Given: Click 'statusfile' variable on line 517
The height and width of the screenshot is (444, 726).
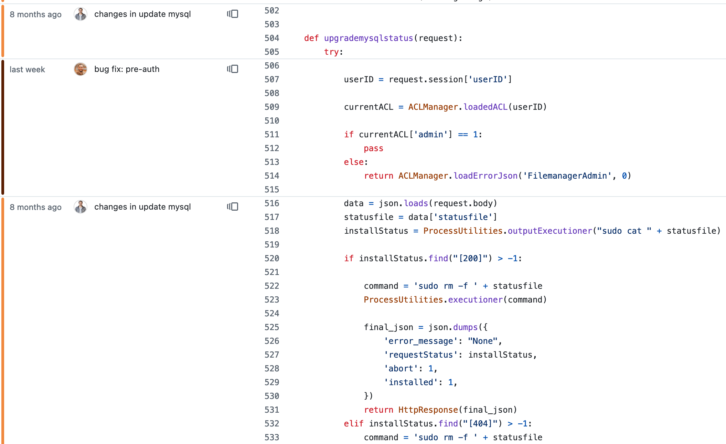Looking at the screenshot, I should tap(369, 217).
